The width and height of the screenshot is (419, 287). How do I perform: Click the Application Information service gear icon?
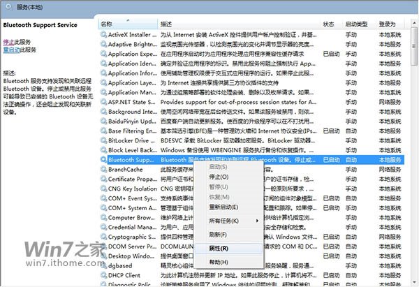tap(103, 73)
